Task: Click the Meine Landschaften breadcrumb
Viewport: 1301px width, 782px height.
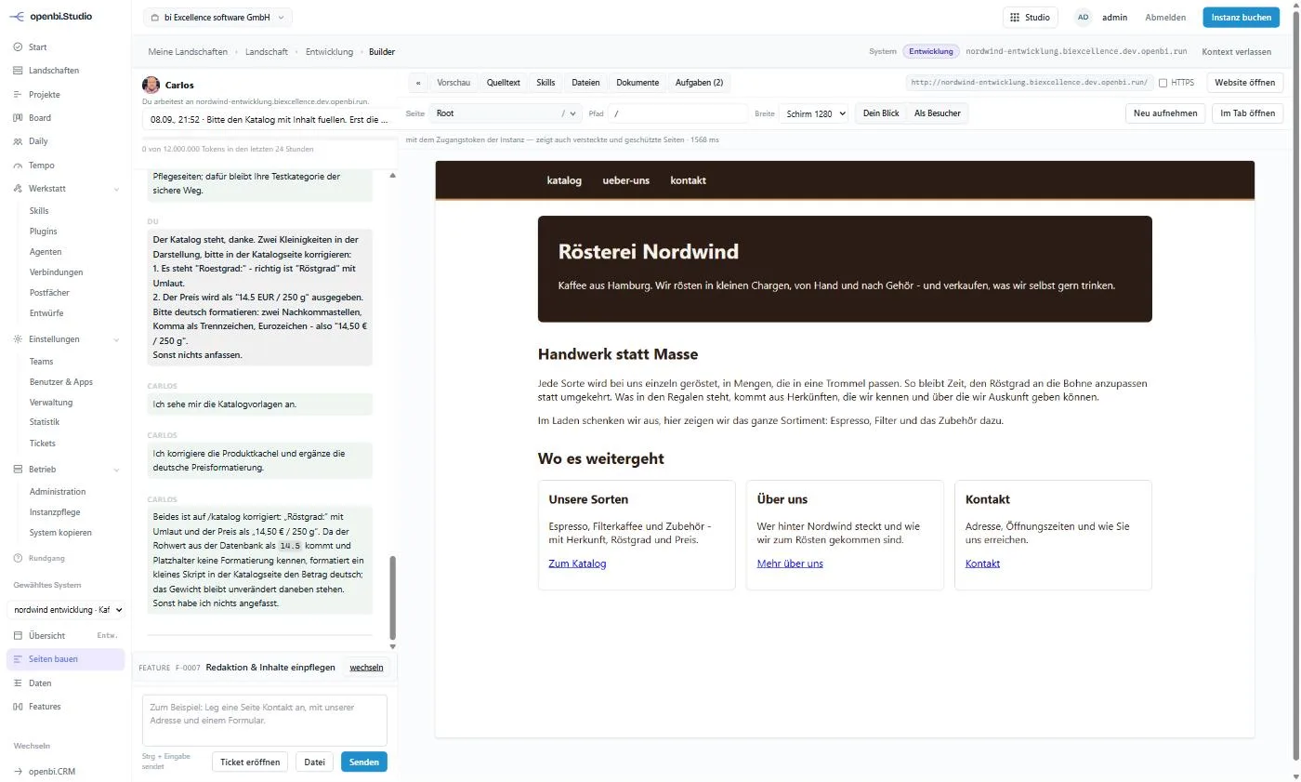Action: click(x=188, y=52)
